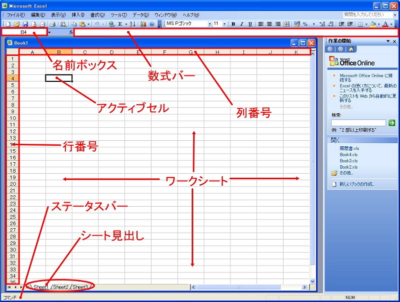This screenshot has height=302, width=400.
Task: Expand the Font Color palette arrow
Action: point(391,24)
